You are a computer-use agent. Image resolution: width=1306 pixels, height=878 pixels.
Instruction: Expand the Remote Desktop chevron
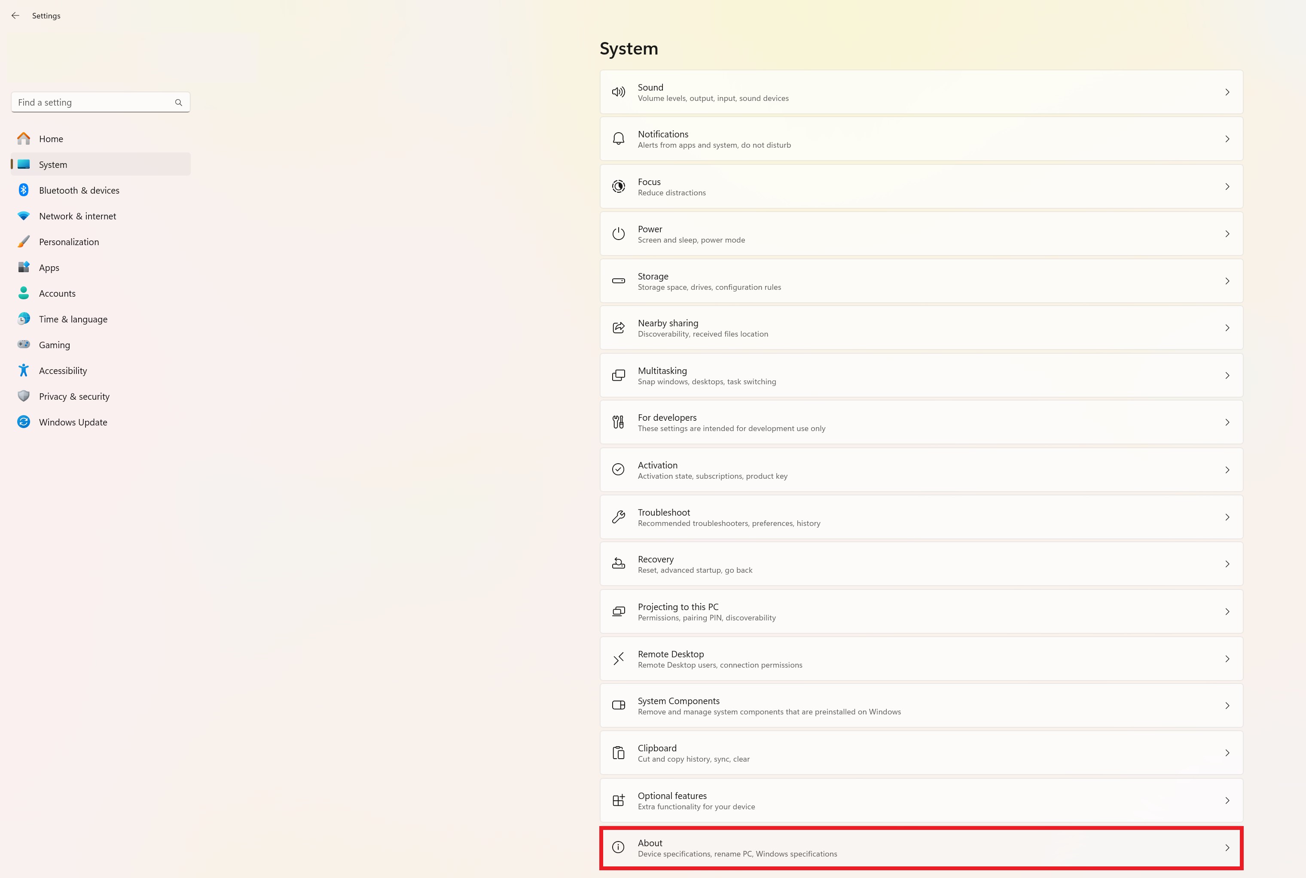[1227, 659]
